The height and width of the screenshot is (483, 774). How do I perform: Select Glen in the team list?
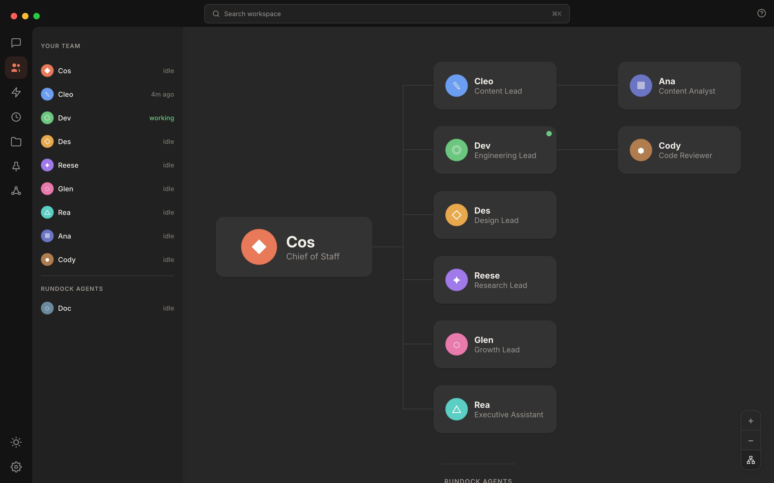coord(107,189)
